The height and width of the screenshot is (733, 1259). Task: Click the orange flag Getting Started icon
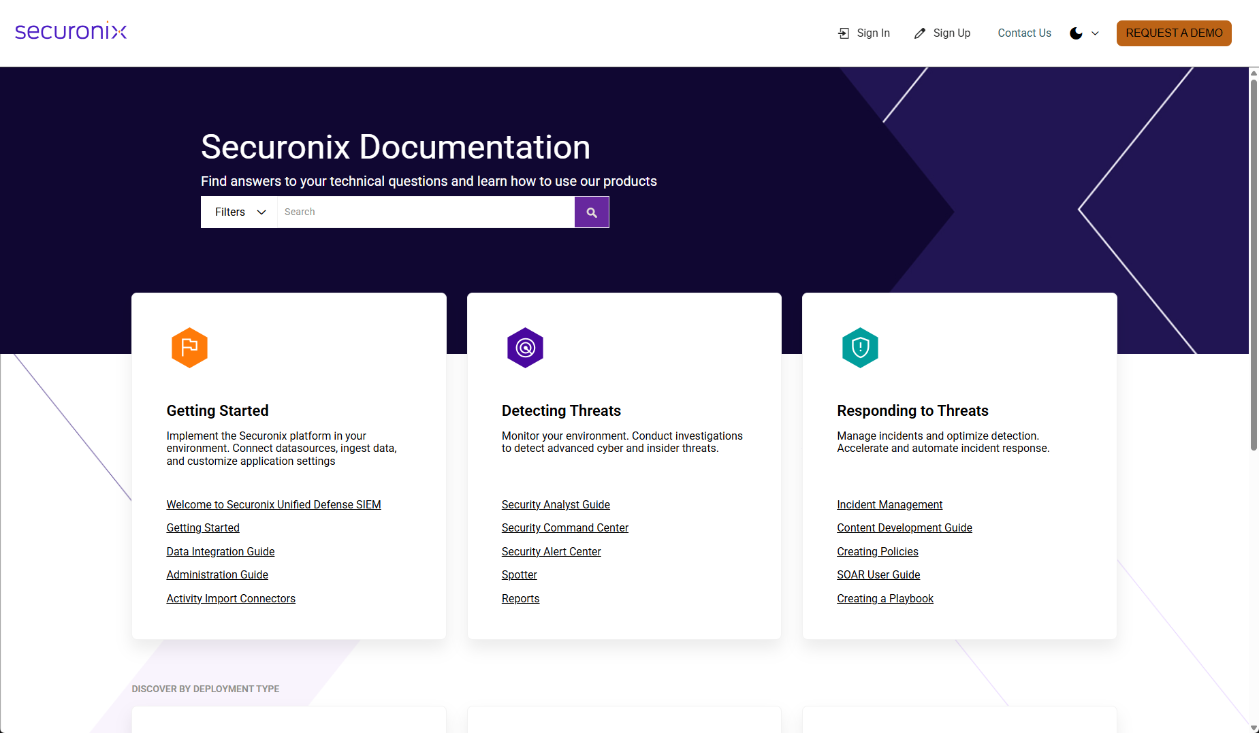[189, 348]
